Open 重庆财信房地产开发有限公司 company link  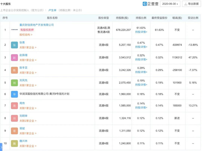pyautogui.click(x=37, y=25)
